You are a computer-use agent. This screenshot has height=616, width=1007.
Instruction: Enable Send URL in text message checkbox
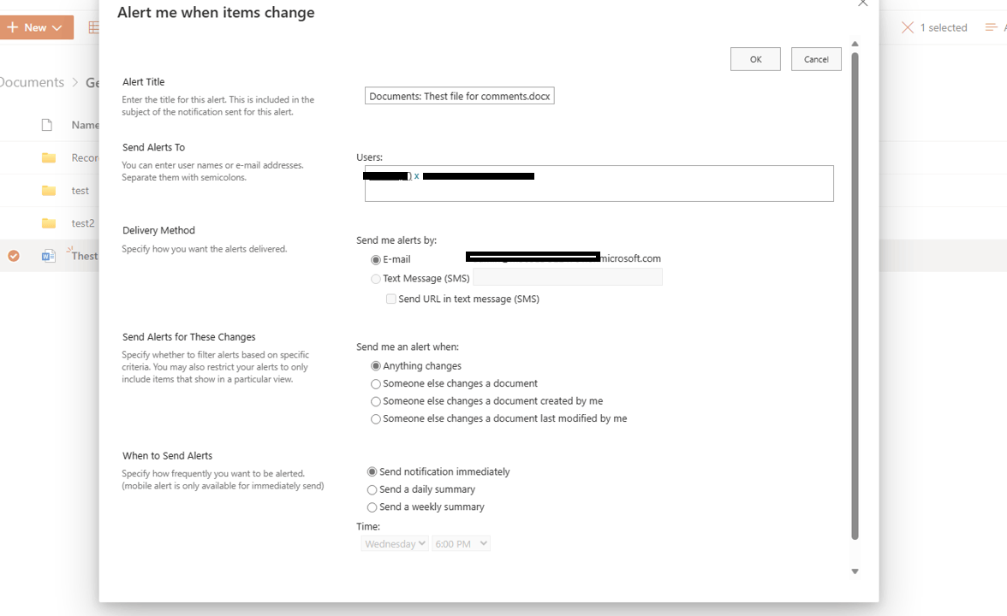[x=390, y=299]
